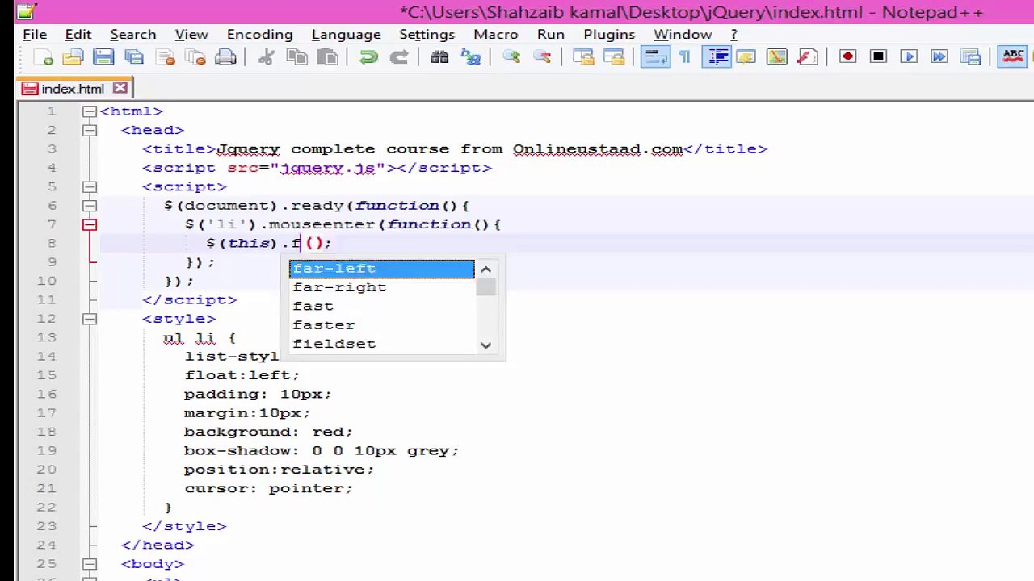Choose far-right autocomplete suggestion
1034x581 pixels.
point(381,287)
